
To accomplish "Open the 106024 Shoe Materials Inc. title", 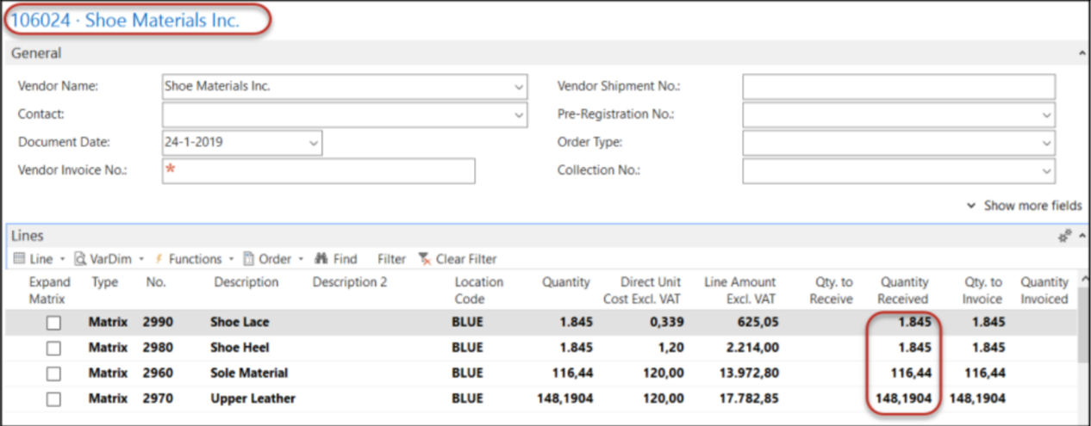I will [x=125, y=21].
